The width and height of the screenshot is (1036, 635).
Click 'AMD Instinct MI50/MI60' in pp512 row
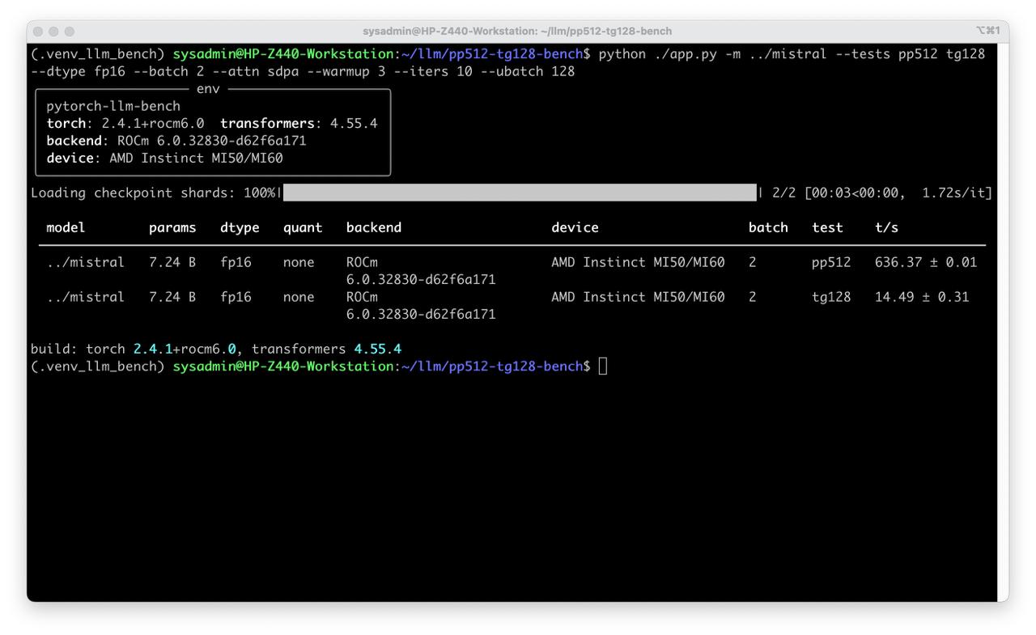pos(638,262)
